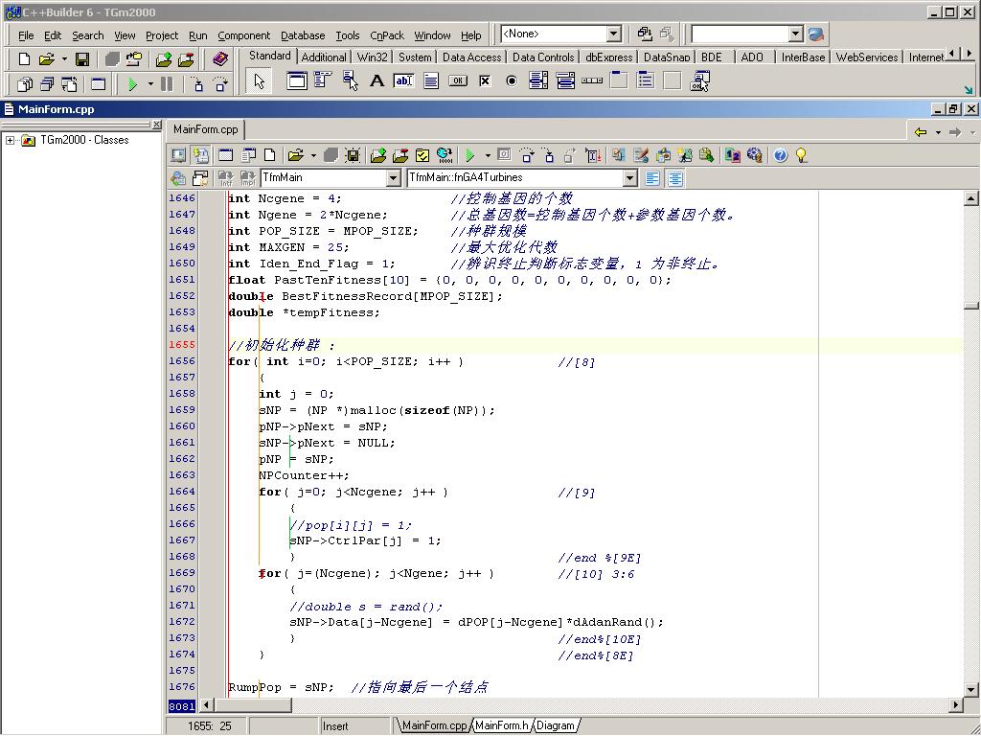Click the Pause button in main toolbar

167,84
